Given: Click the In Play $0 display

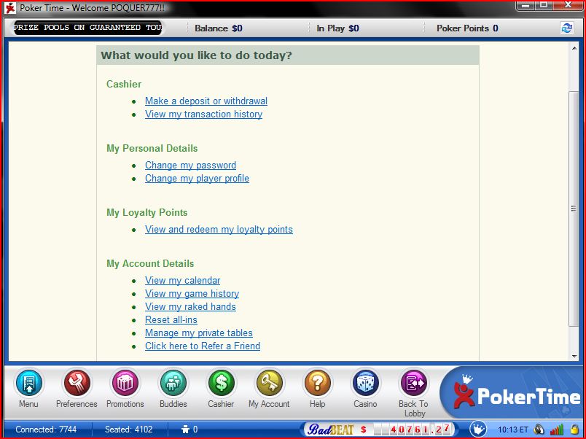Looking at the screenshot, I should (338, 28).
